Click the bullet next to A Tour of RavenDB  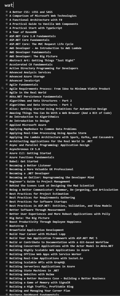[x=7, y=32]
